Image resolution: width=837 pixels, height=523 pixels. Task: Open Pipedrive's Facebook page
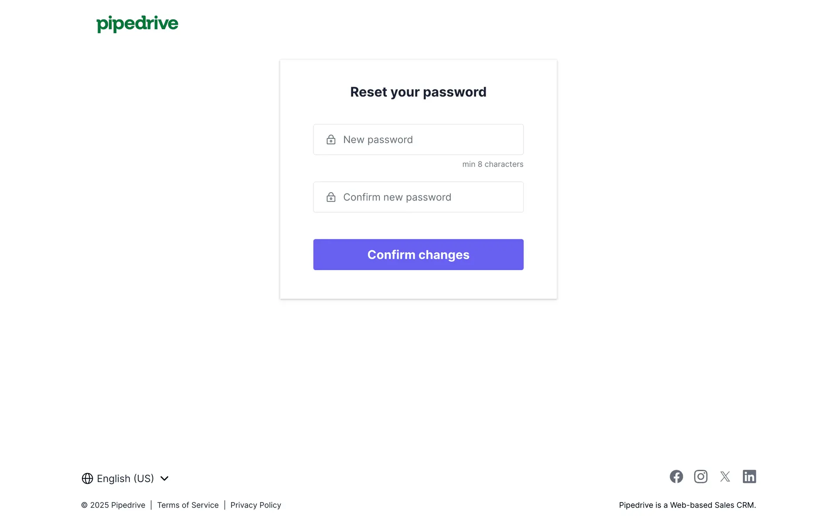[x=676, y=476]
